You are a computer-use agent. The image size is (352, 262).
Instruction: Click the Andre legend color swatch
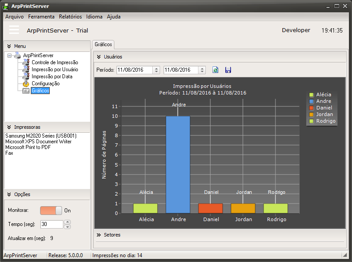tap(311, 102)
